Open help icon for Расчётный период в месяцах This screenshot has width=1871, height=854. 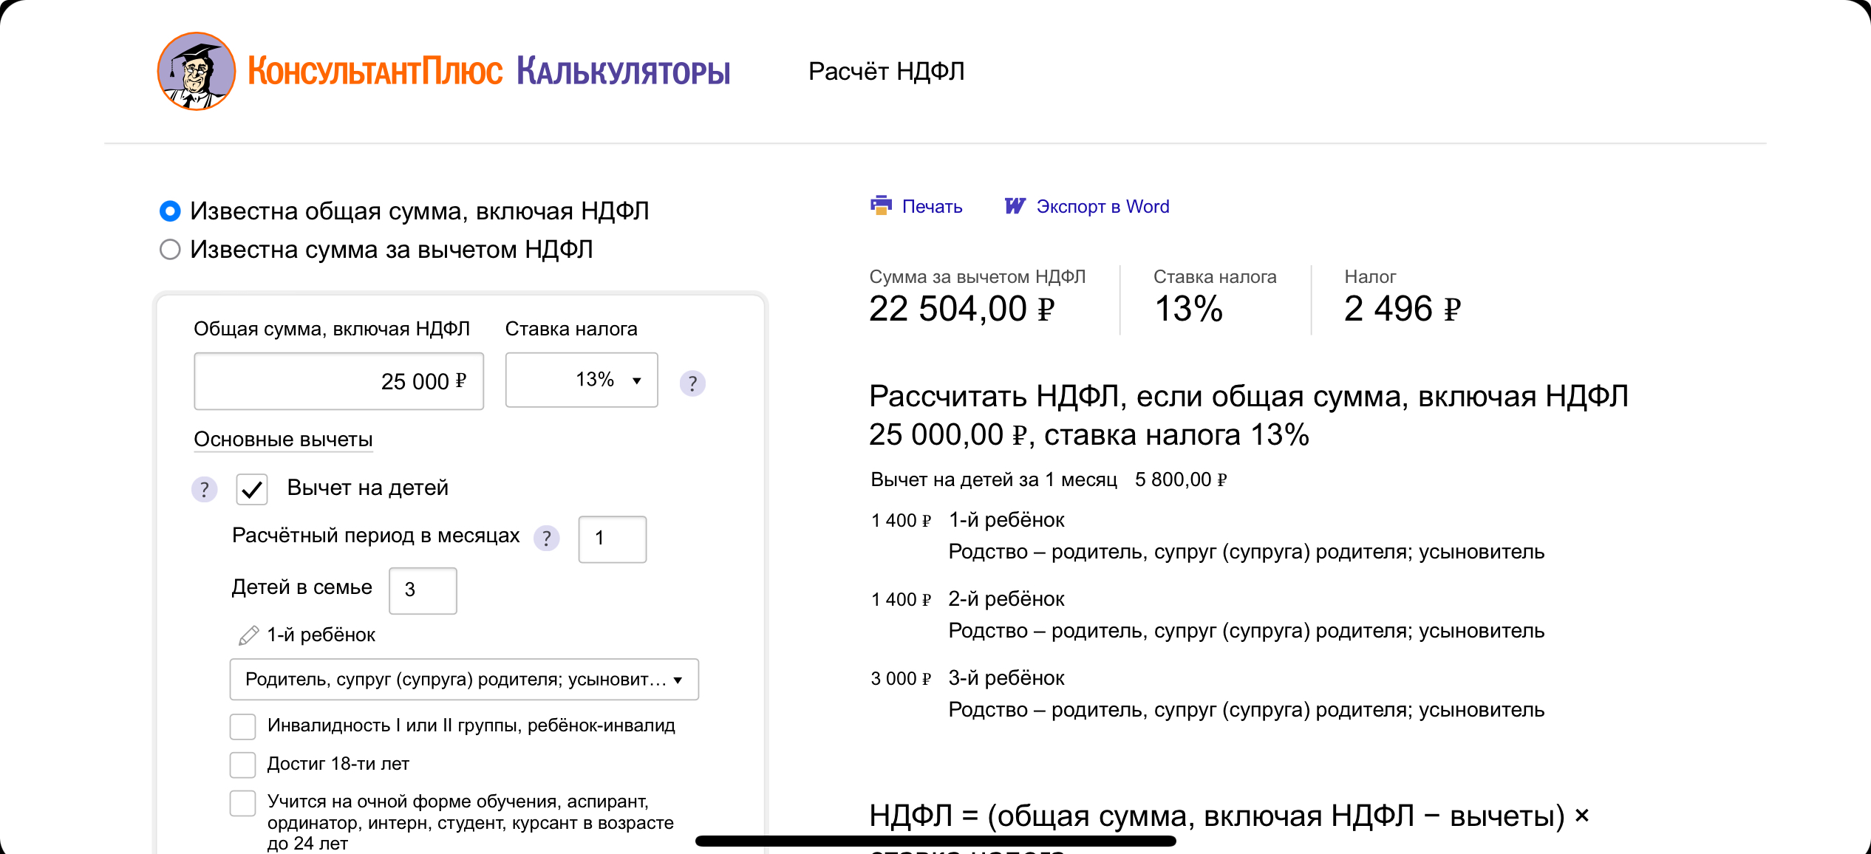click(547, 538)
